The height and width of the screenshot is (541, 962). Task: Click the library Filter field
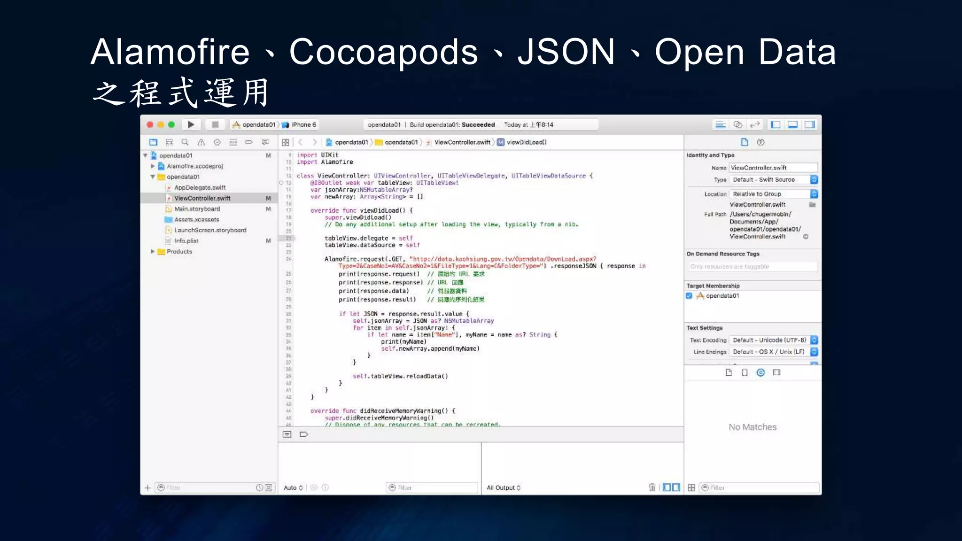point(759,488)
